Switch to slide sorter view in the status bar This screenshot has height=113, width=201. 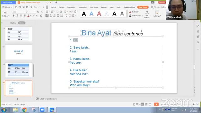pos(146,105)
